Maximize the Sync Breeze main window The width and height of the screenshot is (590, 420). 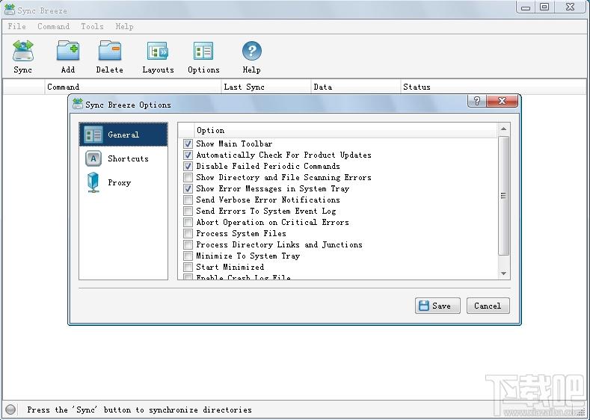[x=544, y=7]
